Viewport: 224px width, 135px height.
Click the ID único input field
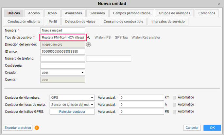pyautogui.click(x=62, y=52)
